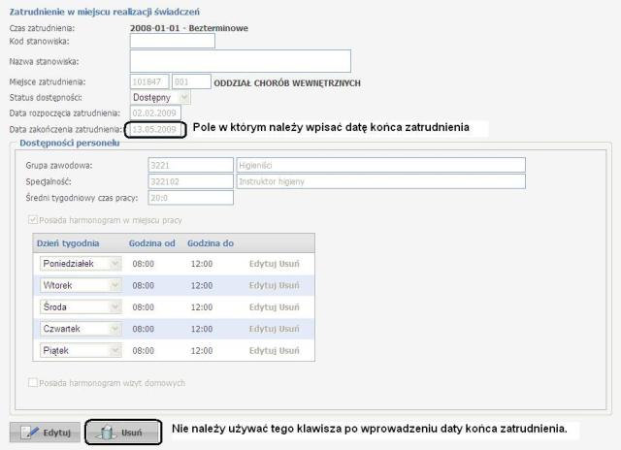Viewport: 621px width, 450px height.
Task: Click the Data zakończenia zatrudnienia field
Action: (155, 129)
